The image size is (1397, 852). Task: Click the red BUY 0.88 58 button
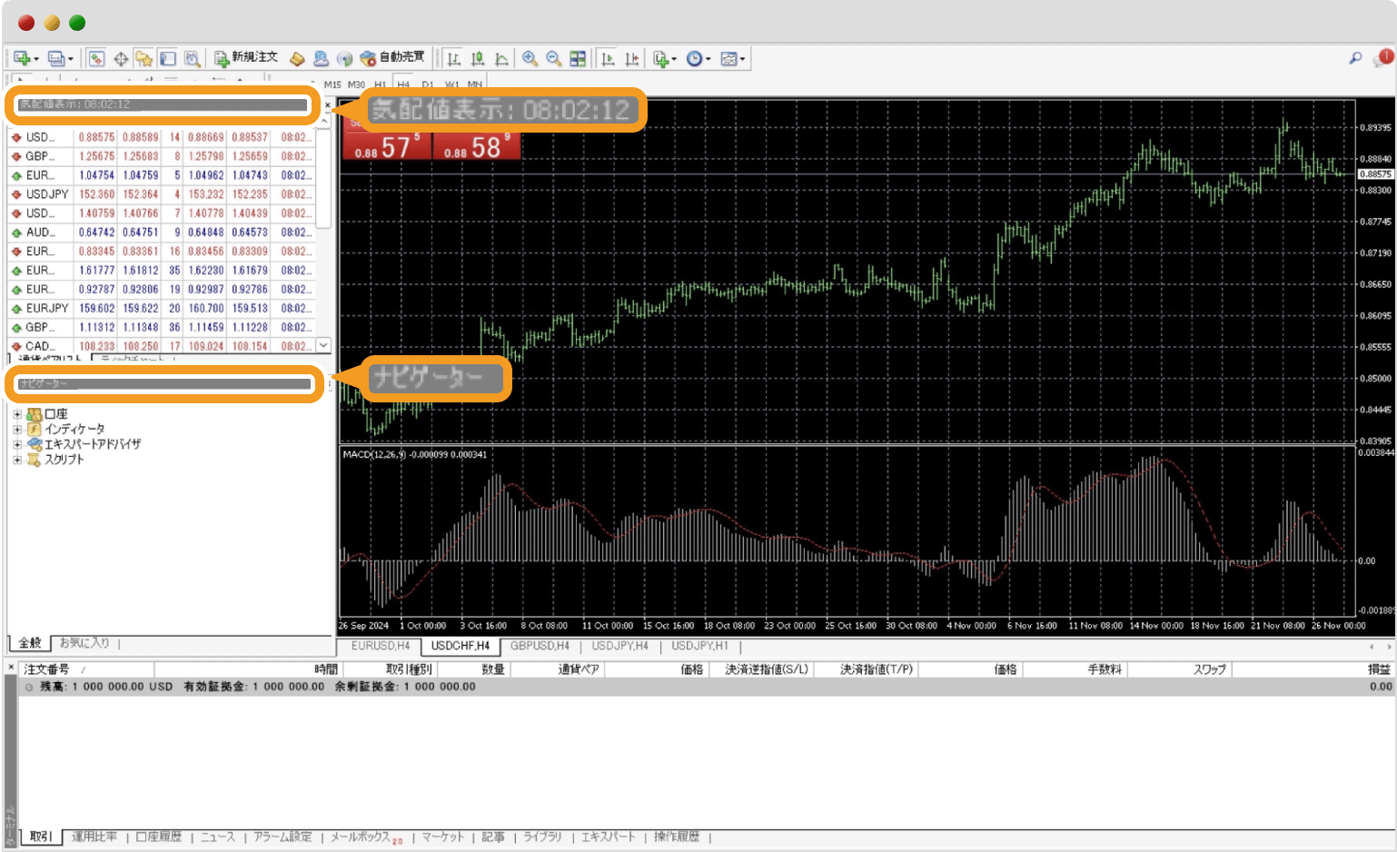pos(477,146)
